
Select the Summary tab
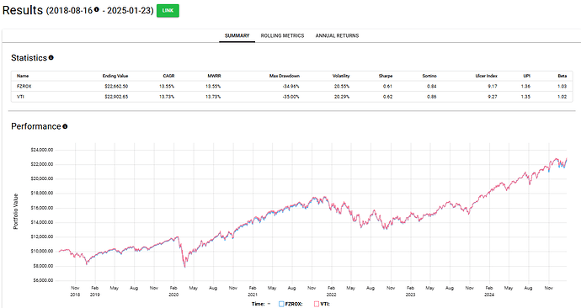click(237, 35)
